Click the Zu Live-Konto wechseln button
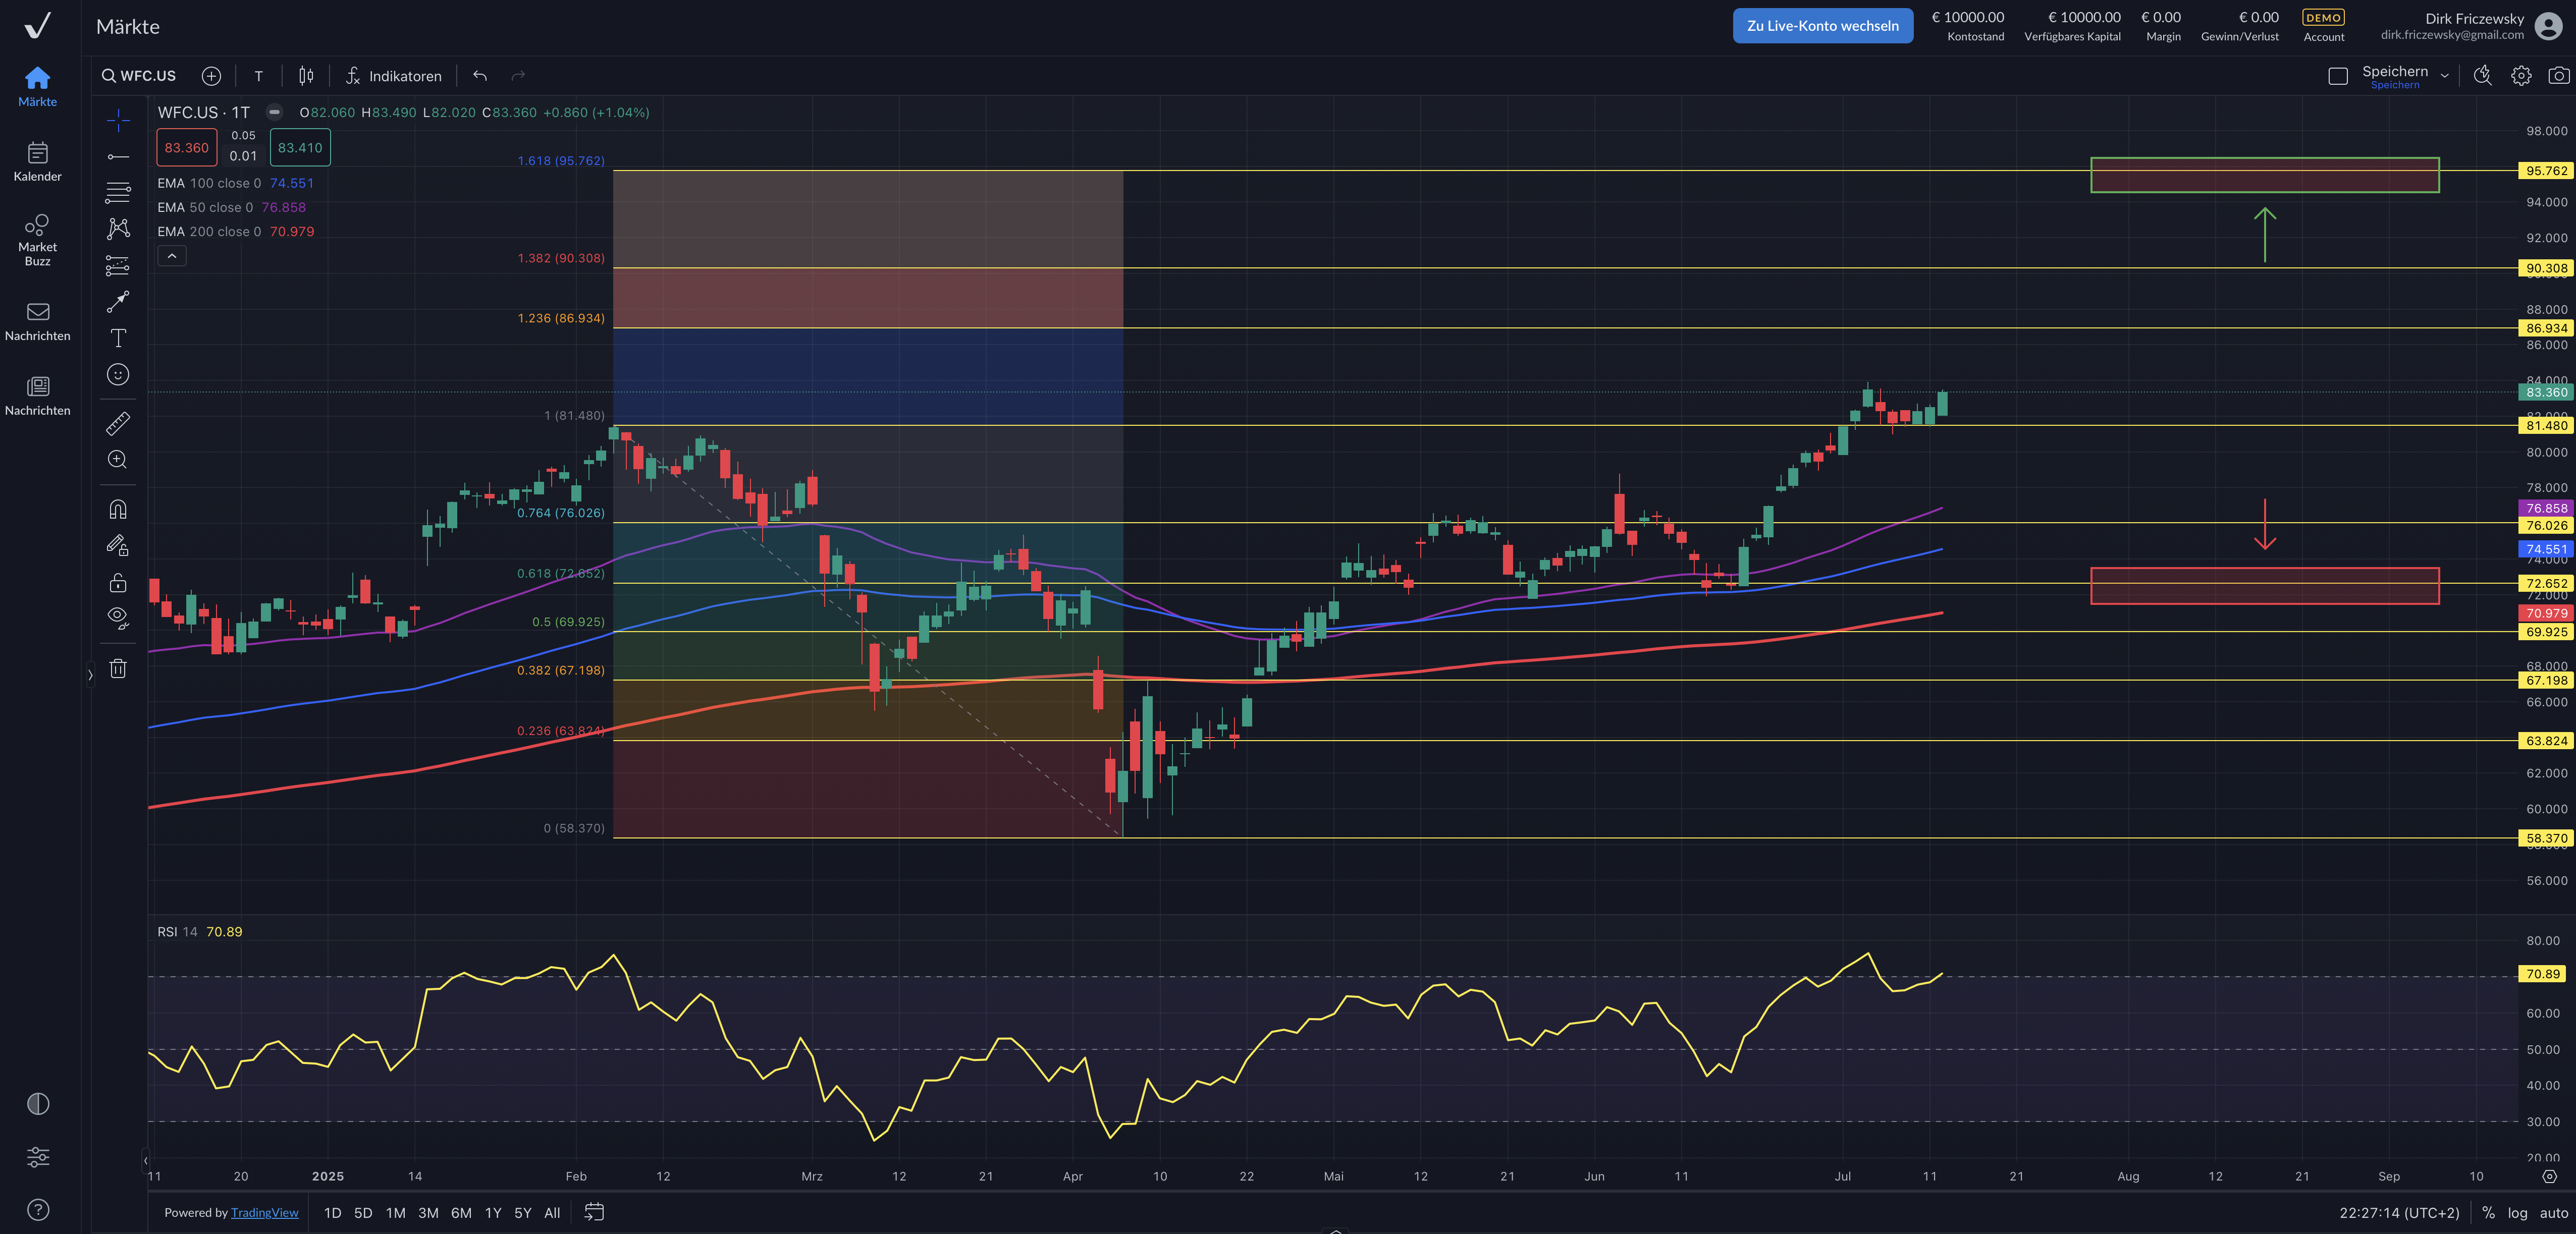This screenshot has height=1234, width=2576. [x=1822, y=25]
